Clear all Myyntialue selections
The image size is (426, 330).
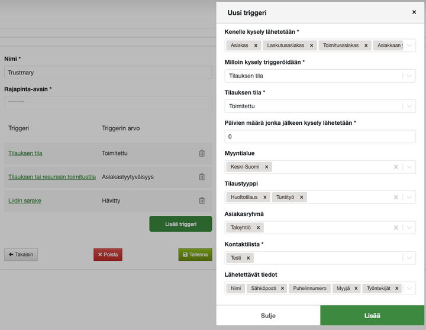[396, 167]
